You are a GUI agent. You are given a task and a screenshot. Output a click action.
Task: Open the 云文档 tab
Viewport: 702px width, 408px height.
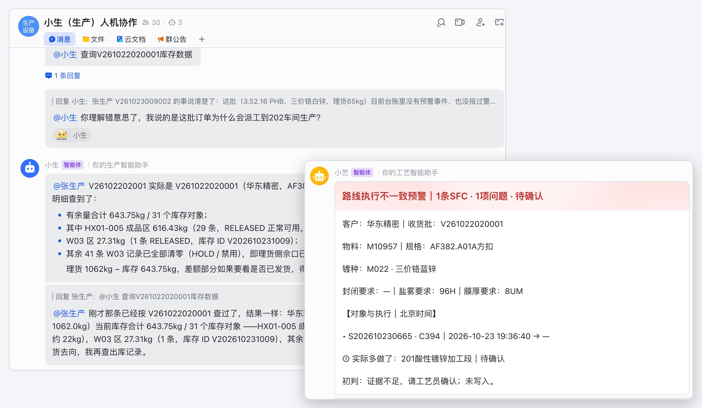coord(131,39)
